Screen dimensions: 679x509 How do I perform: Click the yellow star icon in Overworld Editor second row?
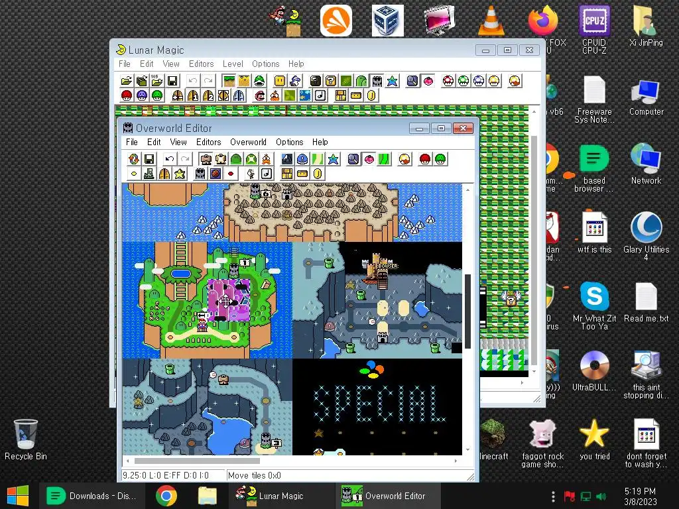(180, 174)
